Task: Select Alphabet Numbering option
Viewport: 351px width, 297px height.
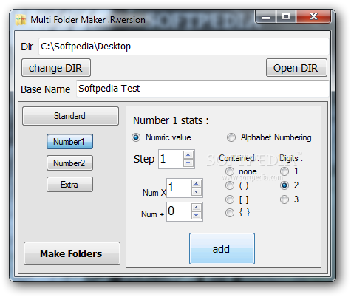Action: pyautogui.click(x=231, y=137)
